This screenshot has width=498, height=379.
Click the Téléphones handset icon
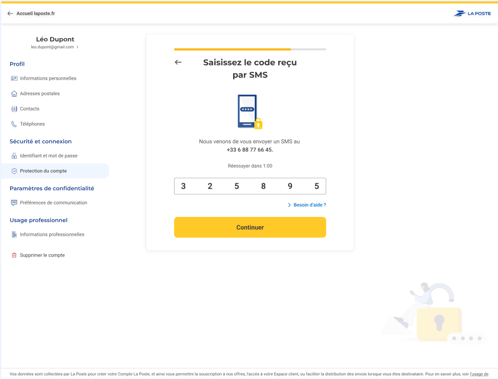click(14, 124)
